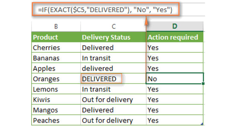
Task: Select column D header
Action: click(x=175, y=27)
